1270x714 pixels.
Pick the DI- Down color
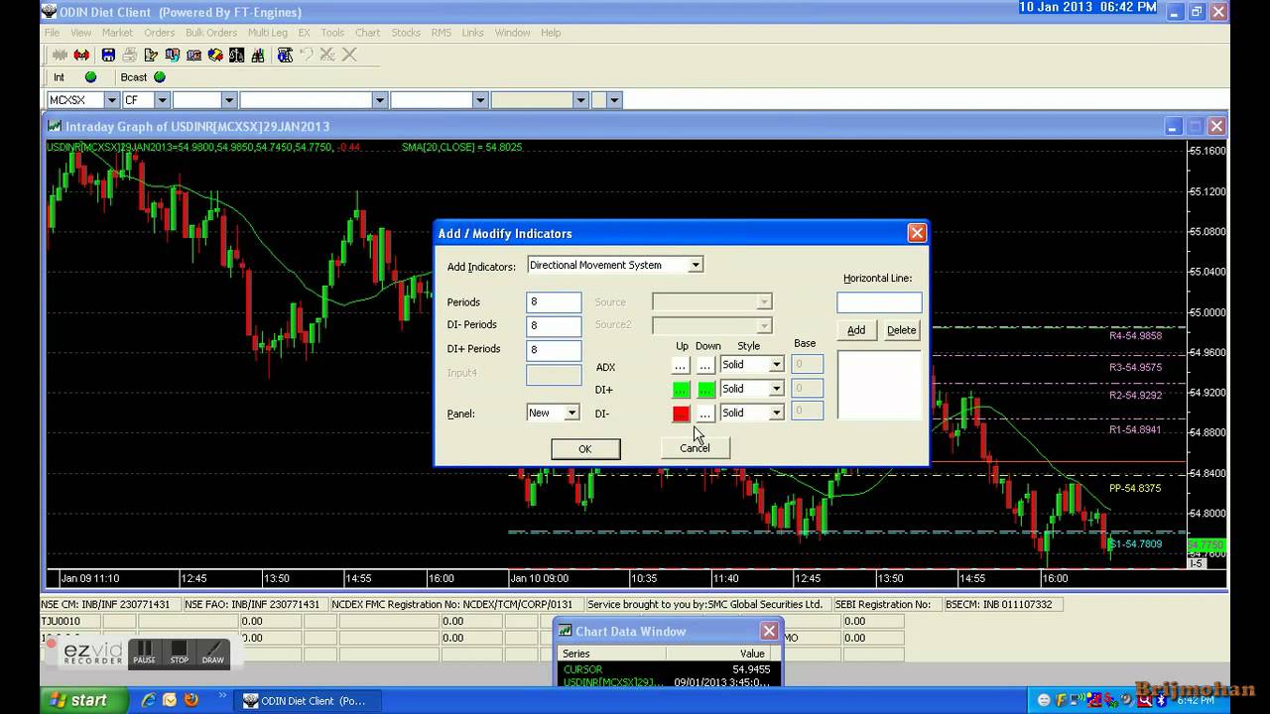pyautogui.click(x=705, y=413)
